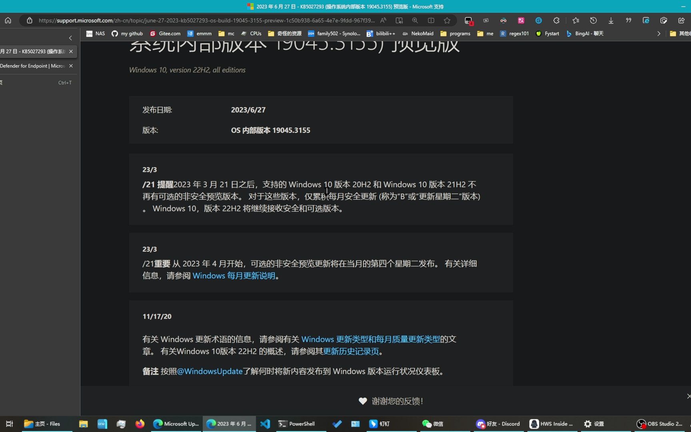Open yellow File Explorer icon on taskbar
Image resolution: width=691 pixels, height=432 pixels.
83,424
